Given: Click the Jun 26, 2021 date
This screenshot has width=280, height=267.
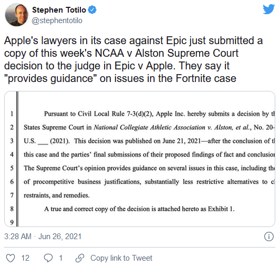Looking at the screenshot, I should tap(60, 237).
